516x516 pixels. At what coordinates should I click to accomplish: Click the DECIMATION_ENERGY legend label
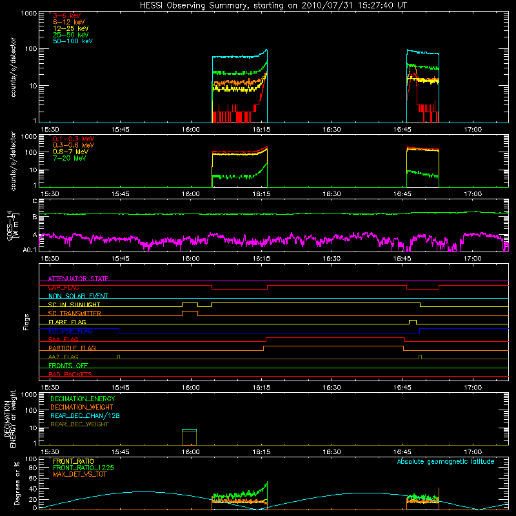pos(83,399)
